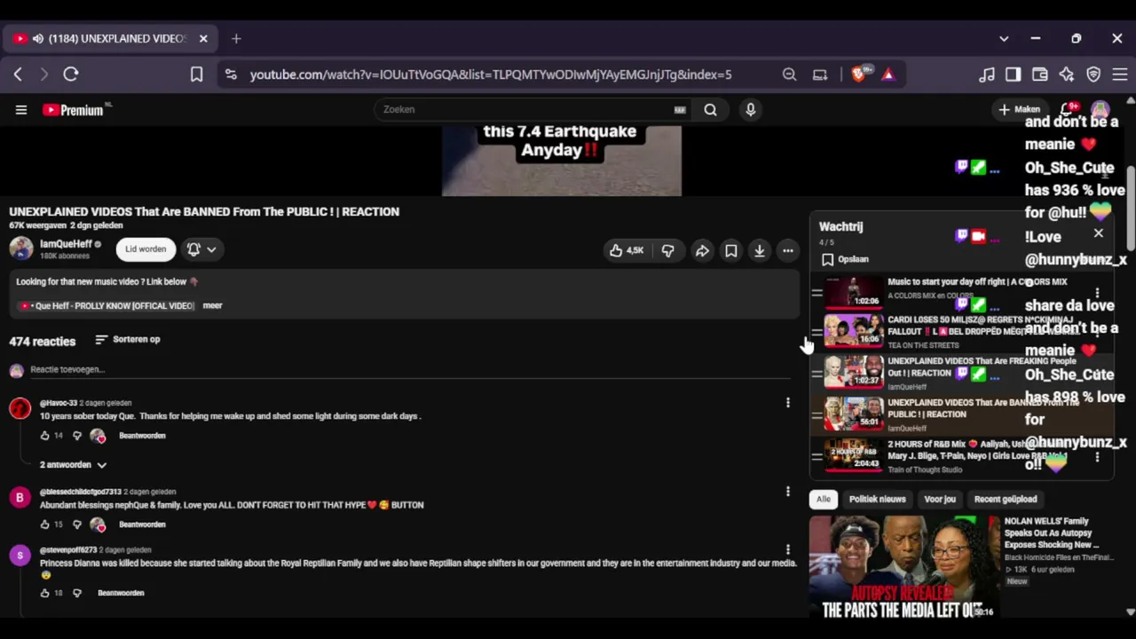This screenshot has width=1136, height=639.
Task: Open the on-screen keyboard in search box
Action: coord(680,109)
